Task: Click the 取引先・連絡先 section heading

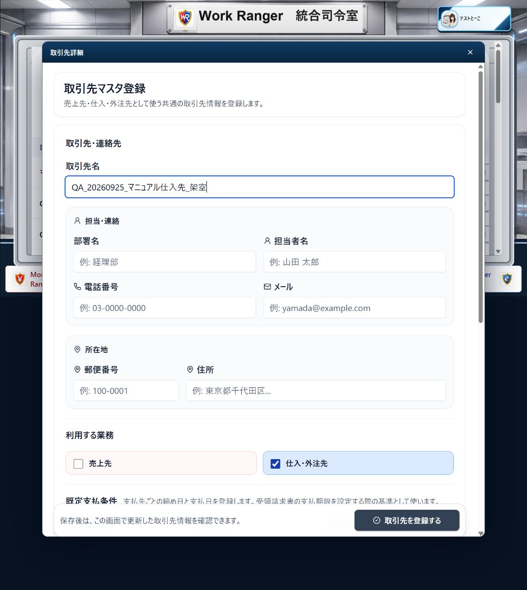Action: pos(94,143)
